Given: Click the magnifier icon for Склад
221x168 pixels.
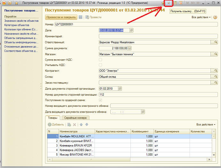Looking at the screenshot, I should [x=216, y=77].
